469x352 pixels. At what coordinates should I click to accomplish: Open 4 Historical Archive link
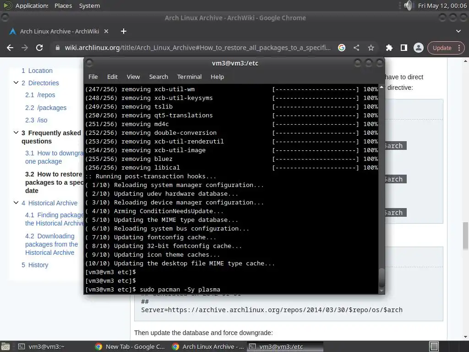click(x=49, y=203)
